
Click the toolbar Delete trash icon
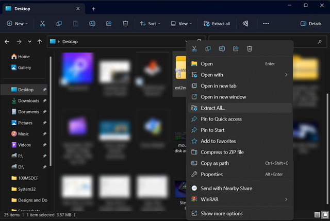pyautogui.click(x=125, y=24)
